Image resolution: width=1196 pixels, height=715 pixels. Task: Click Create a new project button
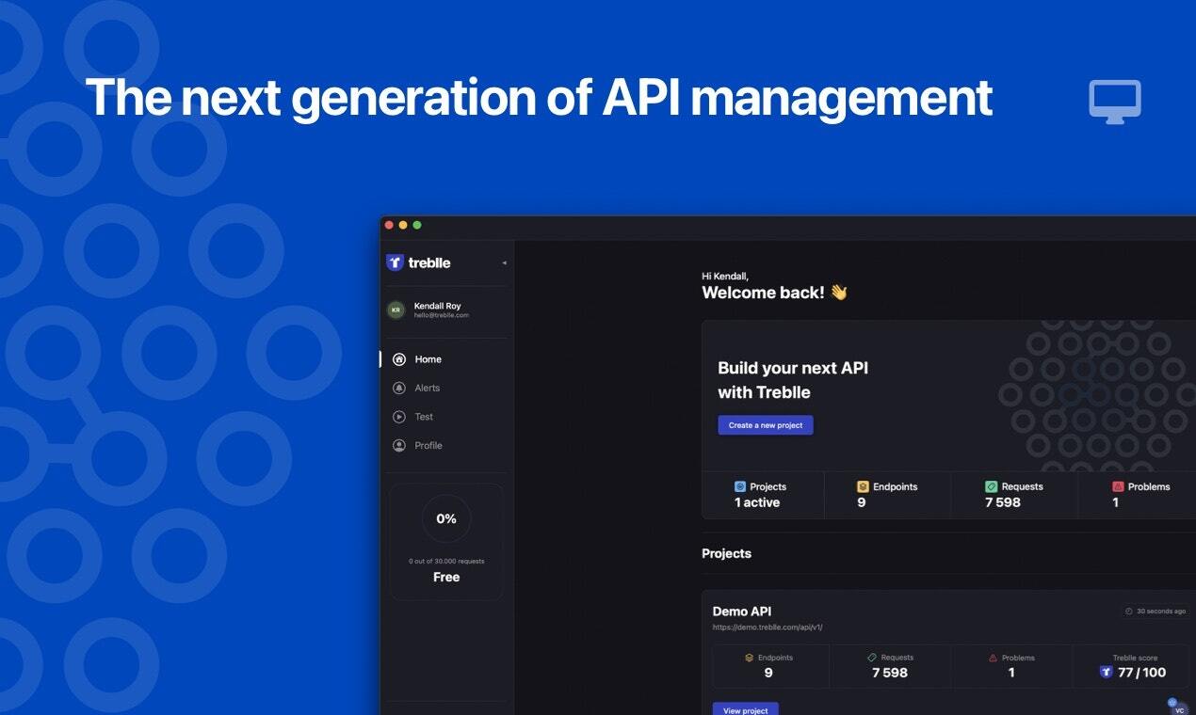(x=766, y=425)
